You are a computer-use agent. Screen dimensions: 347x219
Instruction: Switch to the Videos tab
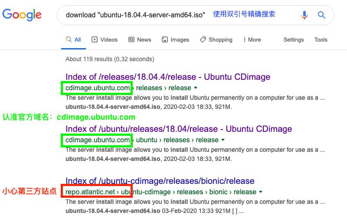pos(105,39)
